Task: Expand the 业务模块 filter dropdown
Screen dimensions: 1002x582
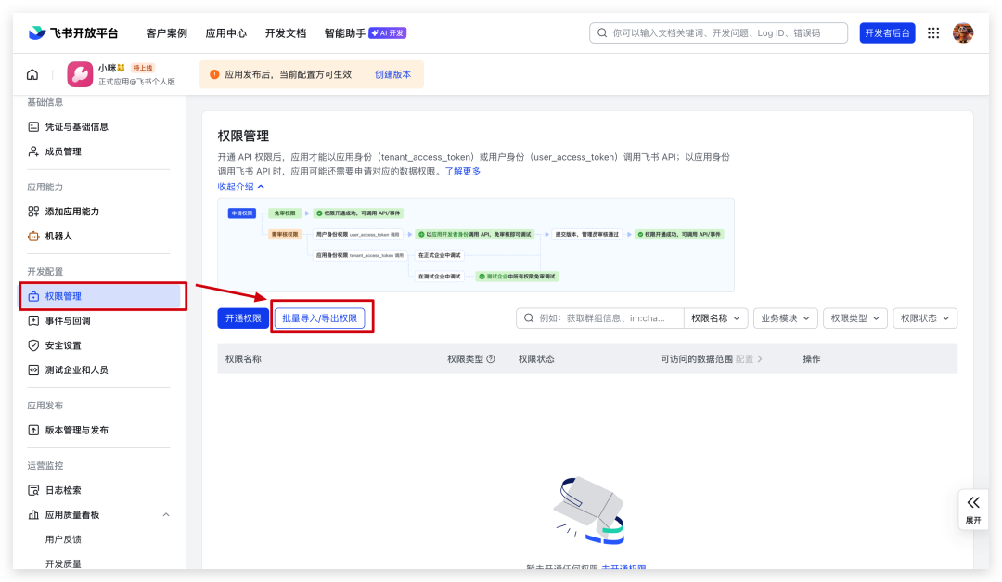Action: tap(785, 318)
